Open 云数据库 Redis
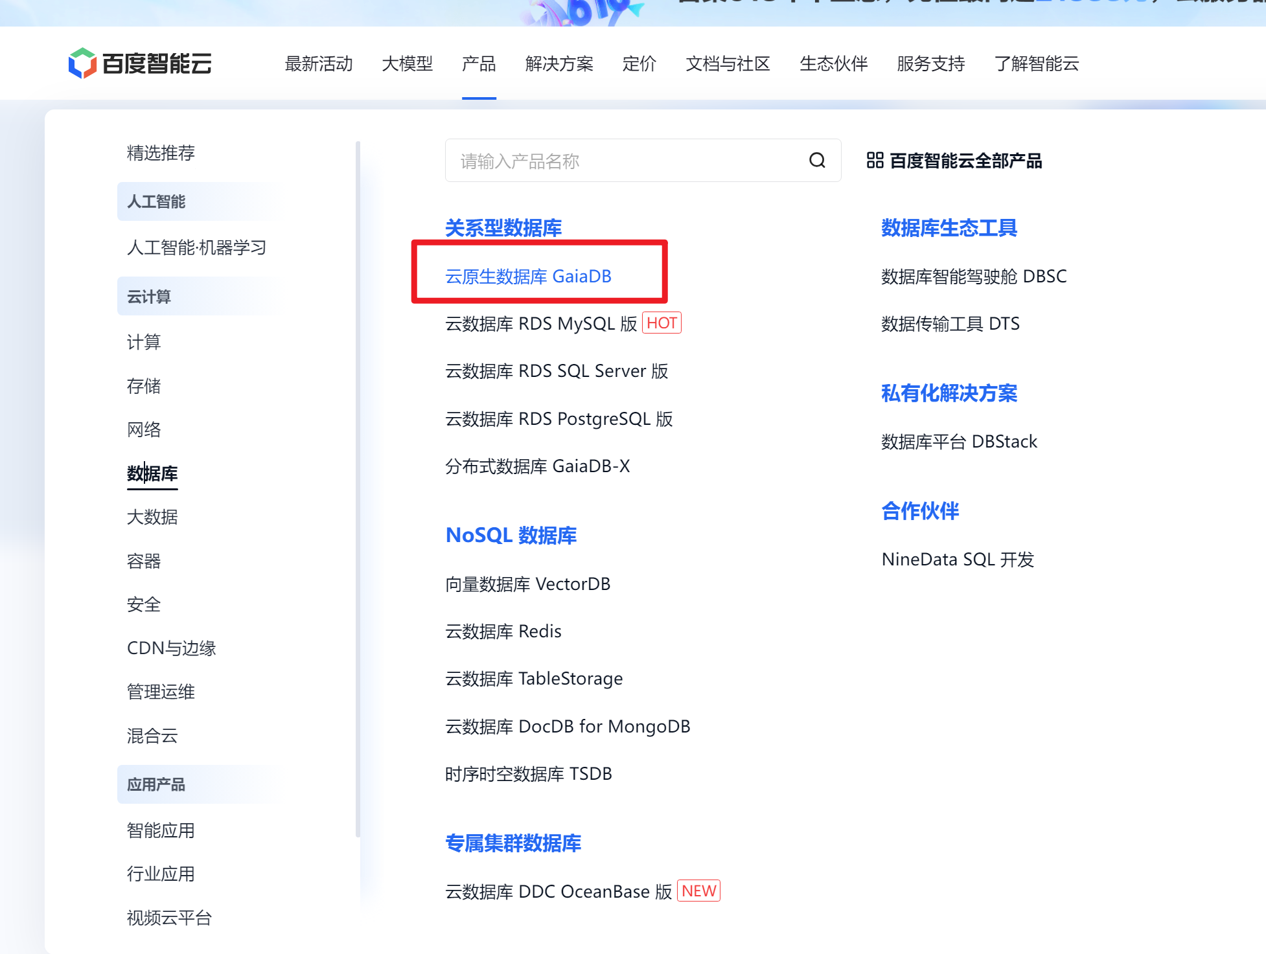This screenshot has height=954, width=1266. coord(503,631)
